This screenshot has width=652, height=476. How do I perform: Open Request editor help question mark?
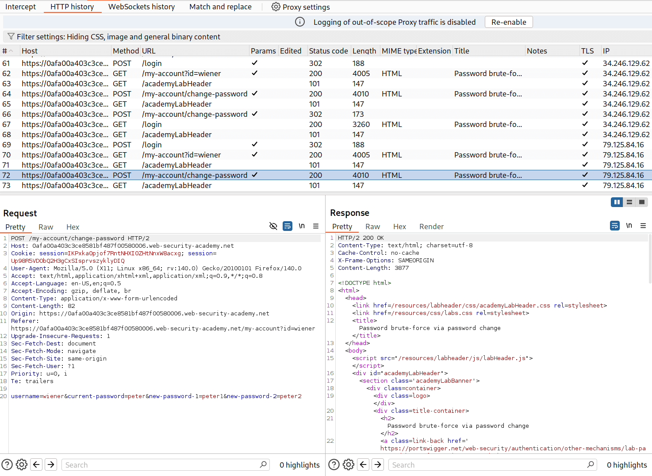[7, 464]
